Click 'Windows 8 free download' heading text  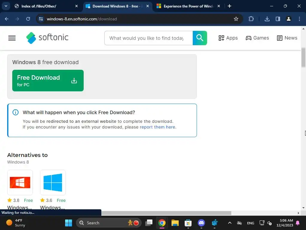[45, 62]
